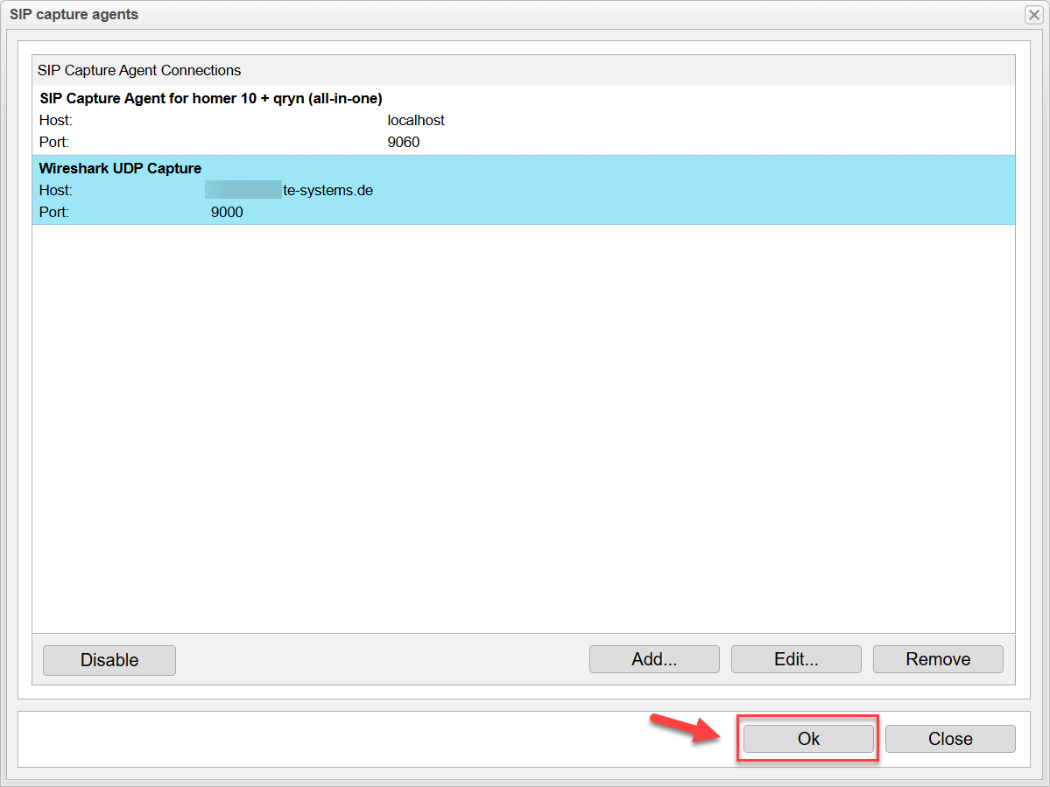This screenshot has height=787, width=1050.
Task: Click the port 9060 value
Action: click(403, 142)
